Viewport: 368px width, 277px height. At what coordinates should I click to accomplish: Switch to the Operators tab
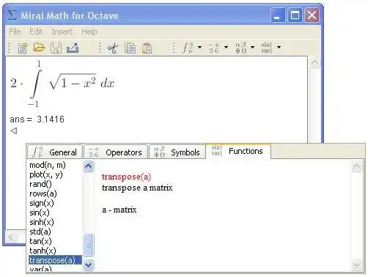coord(116,152)
